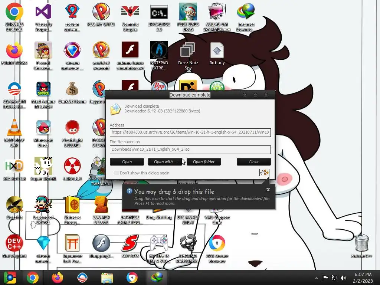Click the drag and drop file icon

(264, 173)
